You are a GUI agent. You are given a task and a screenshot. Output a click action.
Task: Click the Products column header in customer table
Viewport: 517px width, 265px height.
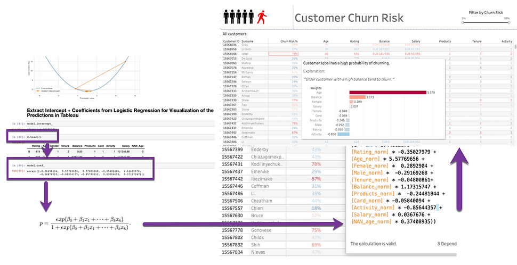445,41
